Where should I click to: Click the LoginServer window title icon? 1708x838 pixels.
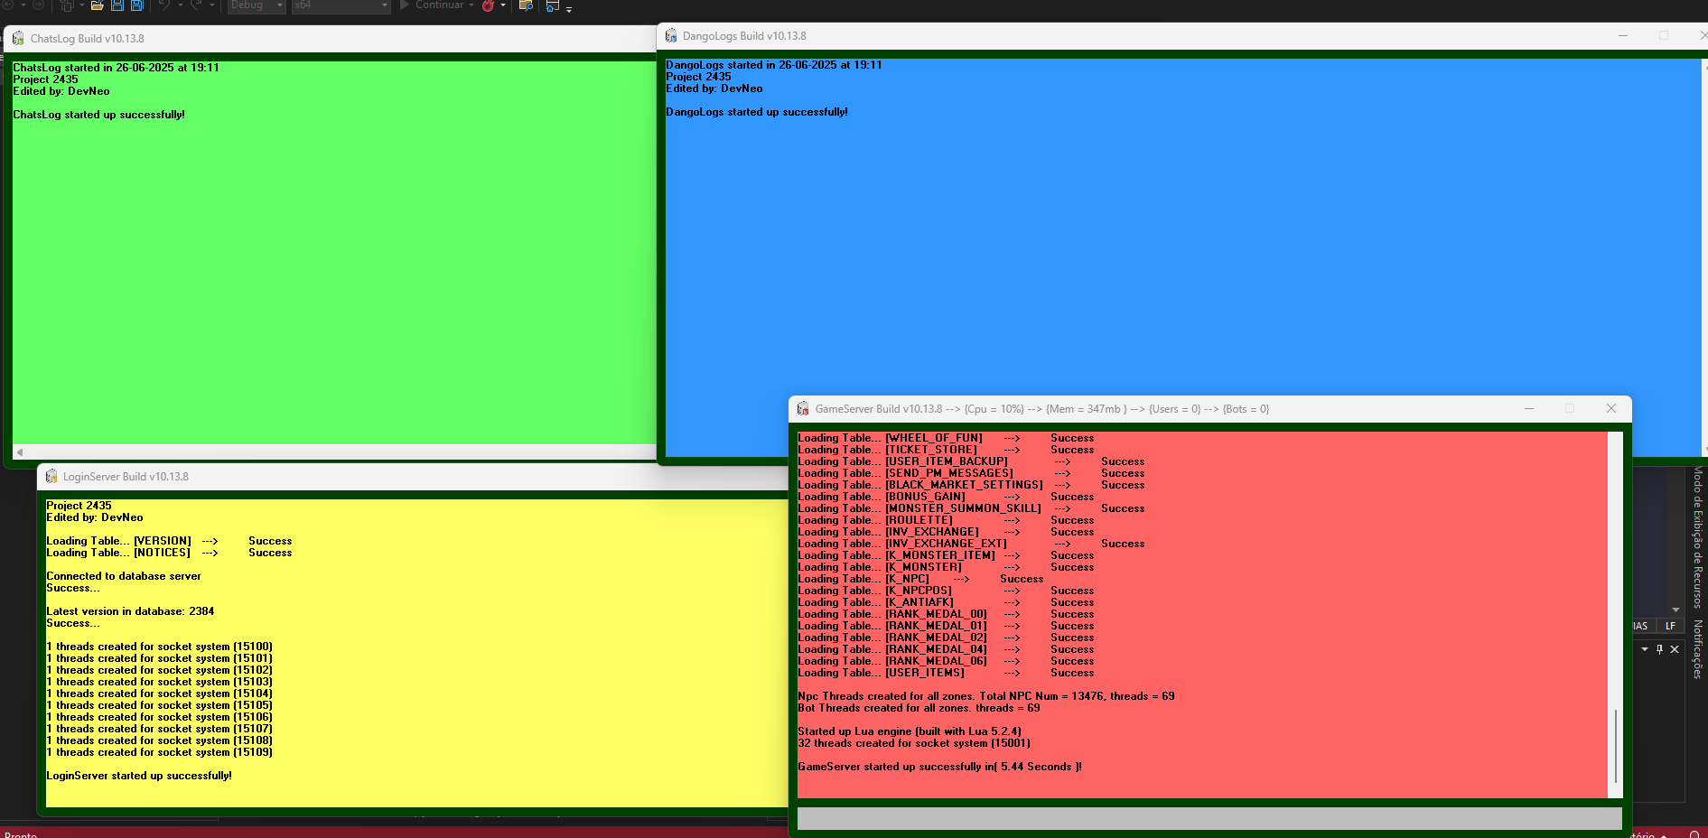coord(51,477)
